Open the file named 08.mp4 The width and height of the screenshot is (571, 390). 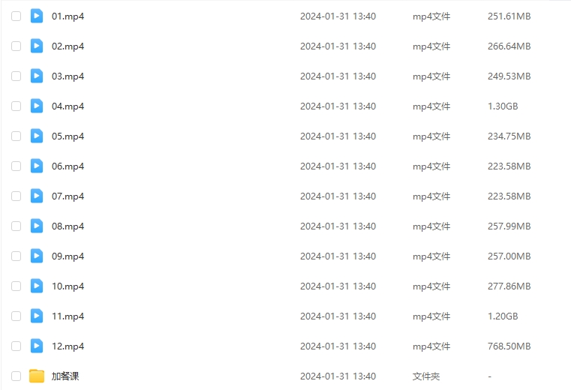point(68,226)
